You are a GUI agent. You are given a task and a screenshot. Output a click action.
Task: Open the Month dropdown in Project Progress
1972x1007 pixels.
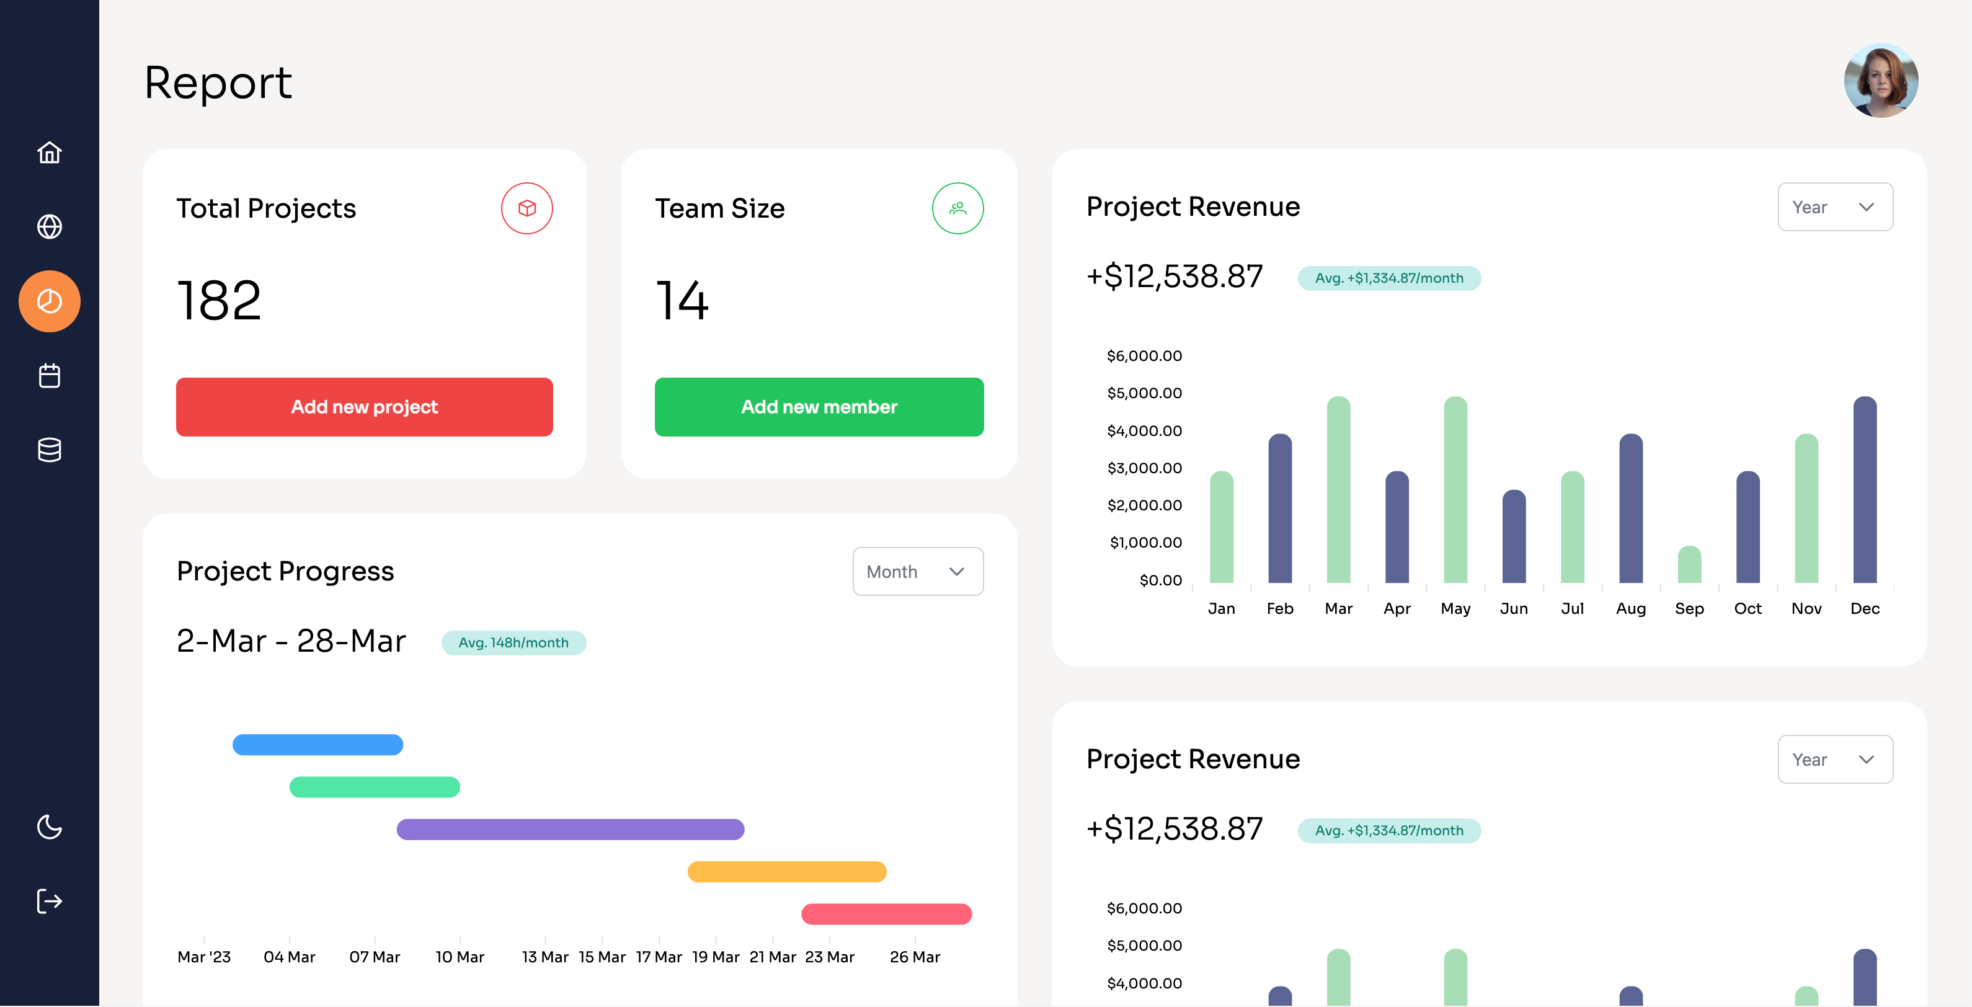(917, 571)
